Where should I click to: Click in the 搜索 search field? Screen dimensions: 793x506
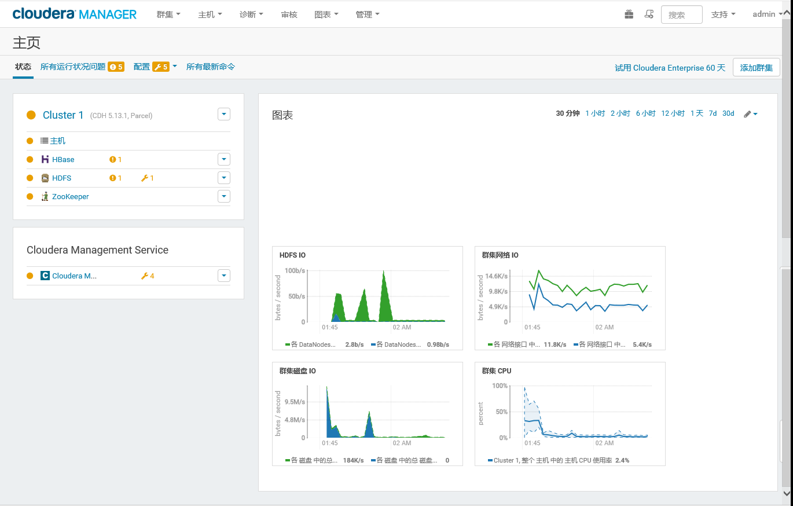coord(682,14)
